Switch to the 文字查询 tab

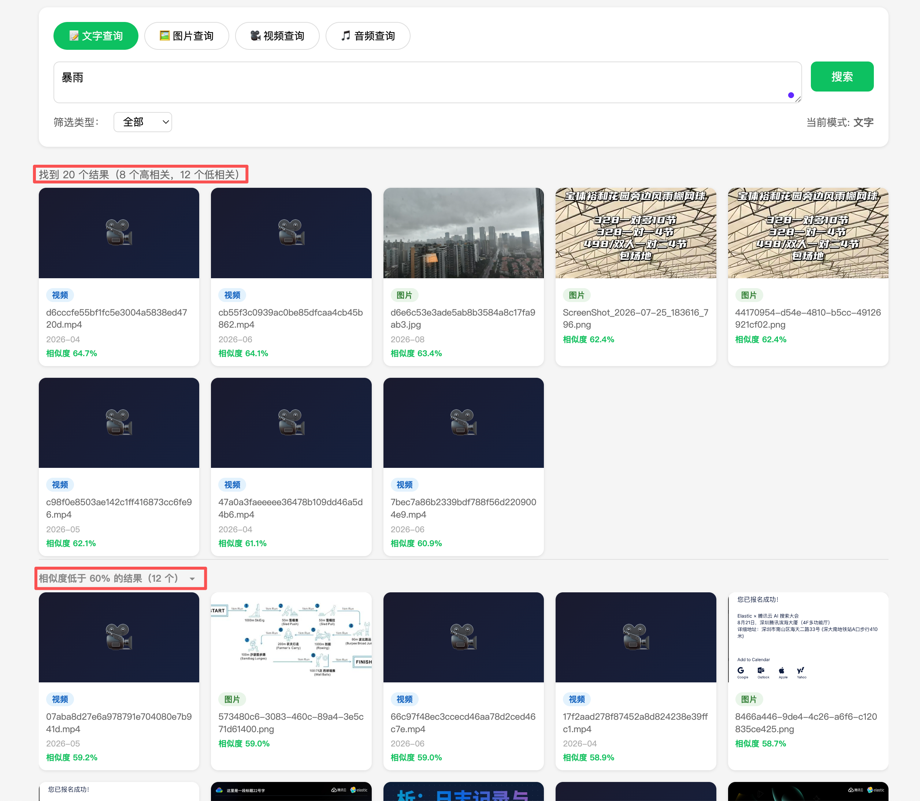point(96,36)
